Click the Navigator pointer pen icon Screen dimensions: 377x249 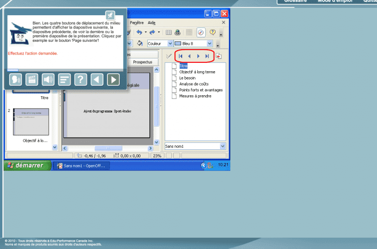point(169,56)
